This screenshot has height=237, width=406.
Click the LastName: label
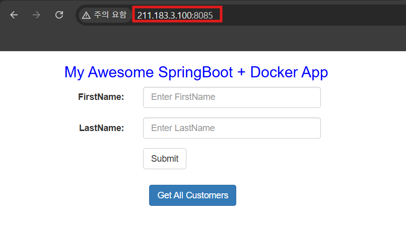[x=102, y=128]
